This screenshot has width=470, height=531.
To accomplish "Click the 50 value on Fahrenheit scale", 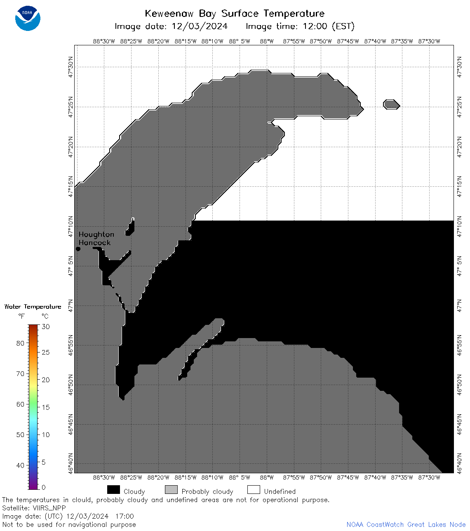I will [x=20, y=435].
